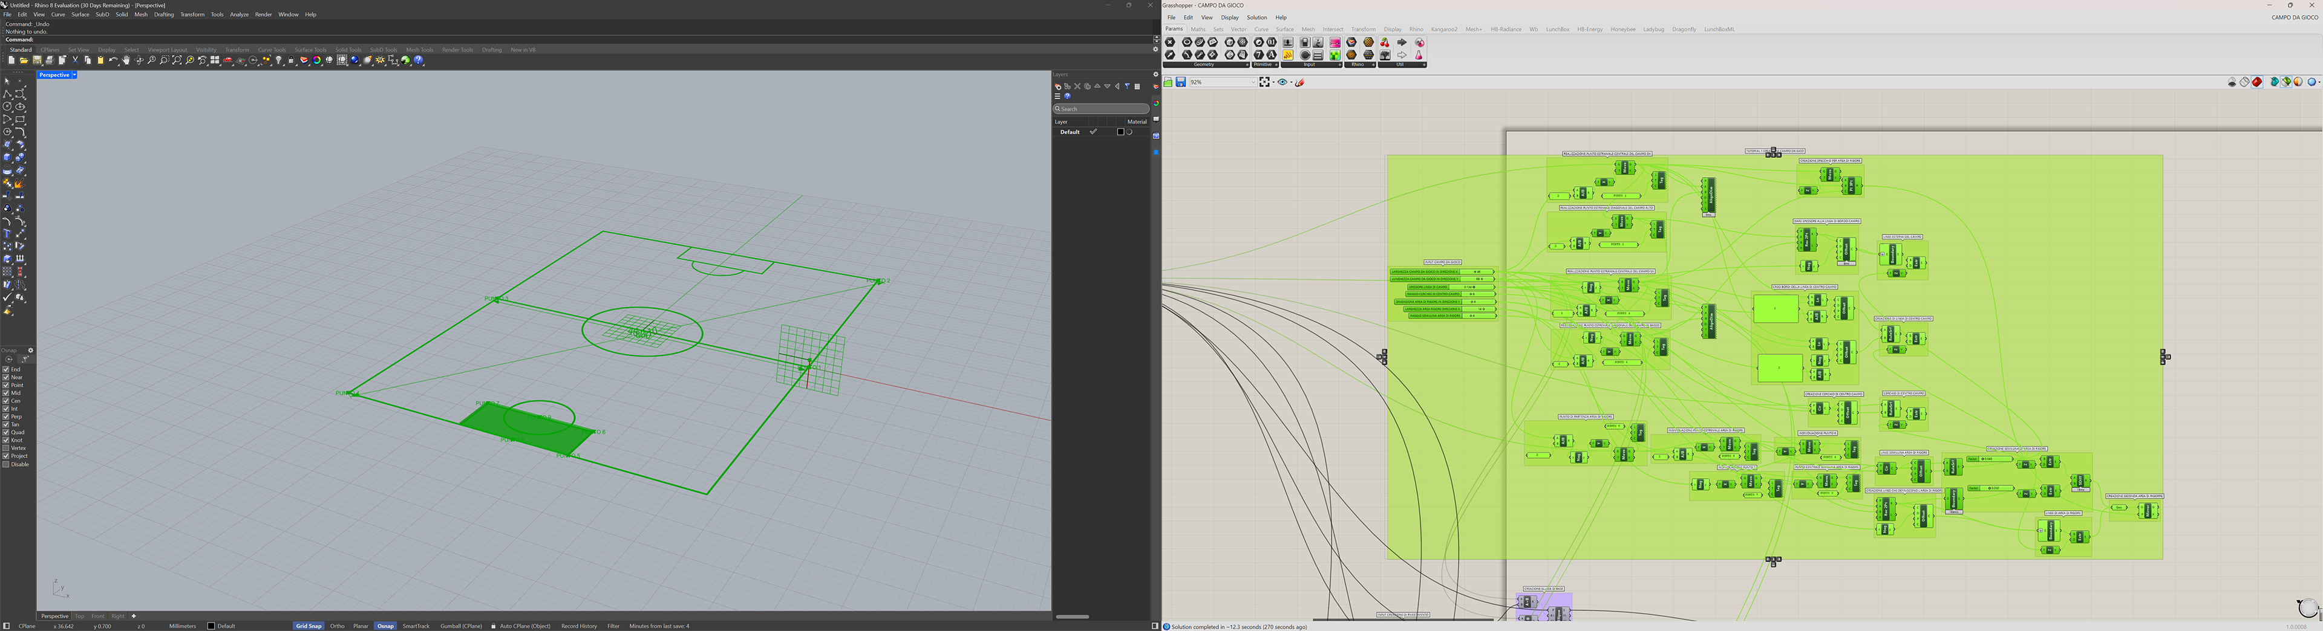This screenshot has width=2323, height=631.
Task: Toggle the Perp osnap checkbox
Action: (6, 416)
